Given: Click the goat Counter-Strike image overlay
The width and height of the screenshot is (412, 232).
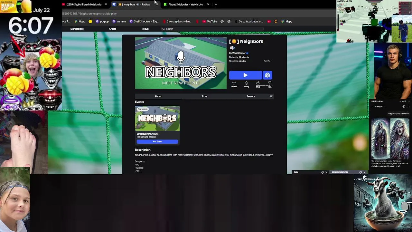Looking at the screenshot, I should 383,203.
